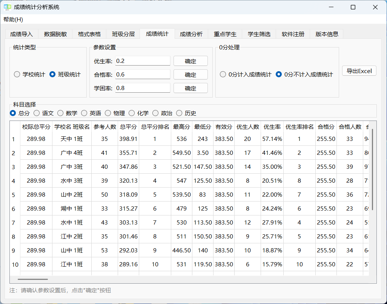Open the 重点学生 tab
The height and width of the screenshot is (304, 387).
225,34
